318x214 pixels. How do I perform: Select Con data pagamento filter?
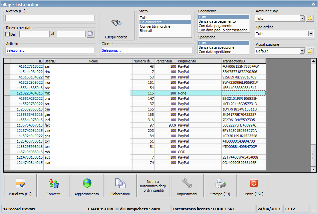click(x=224, y=26)
